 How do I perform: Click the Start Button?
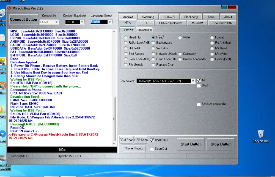point(191,144)
